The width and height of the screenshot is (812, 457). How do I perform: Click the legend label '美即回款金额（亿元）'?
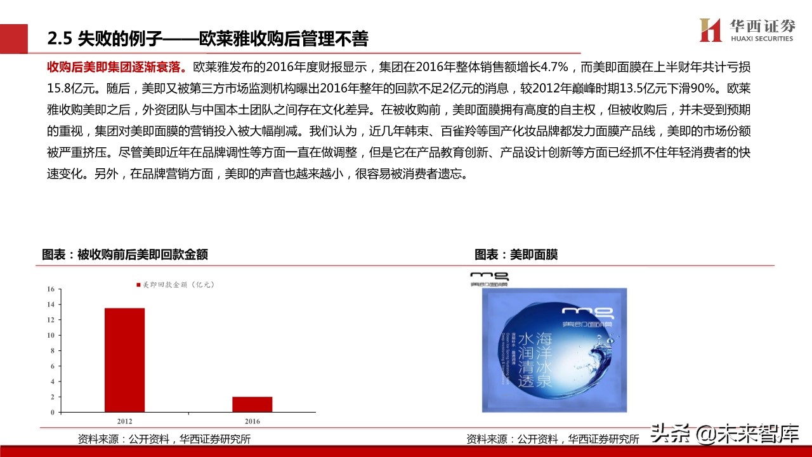click(x=178, y=285)
